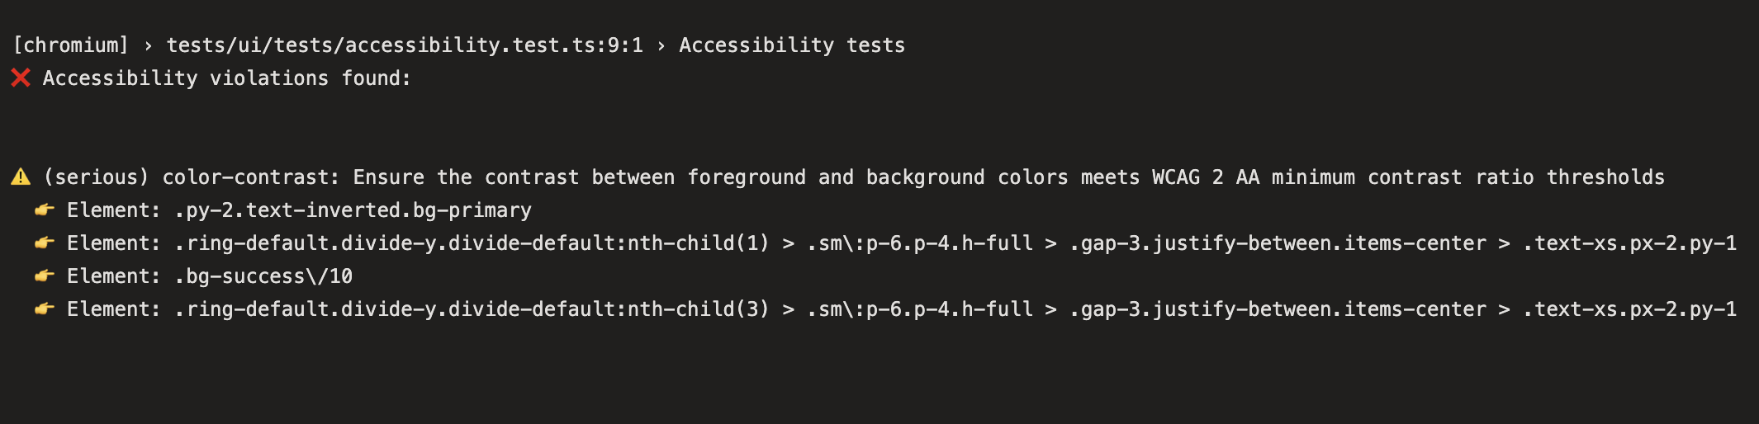
Task: Open the tests/ui/tests/accessibility.test.ts:9:1 file path
Action: [405, 45]
